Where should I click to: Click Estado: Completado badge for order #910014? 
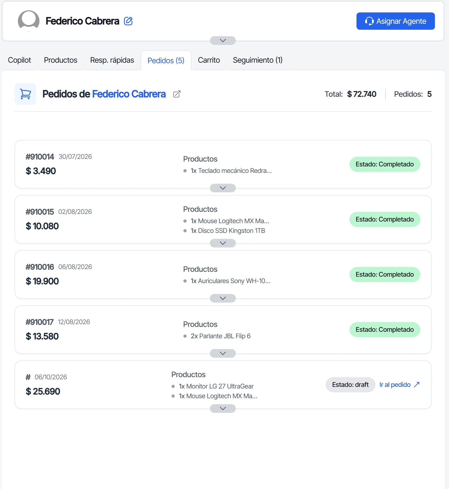385,164
